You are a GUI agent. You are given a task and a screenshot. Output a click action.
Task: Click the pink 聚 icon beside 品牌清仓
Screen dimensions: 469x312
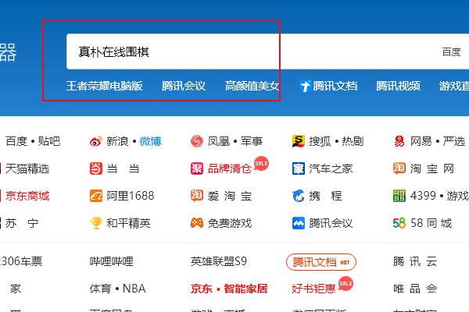[x=197, y=168]
